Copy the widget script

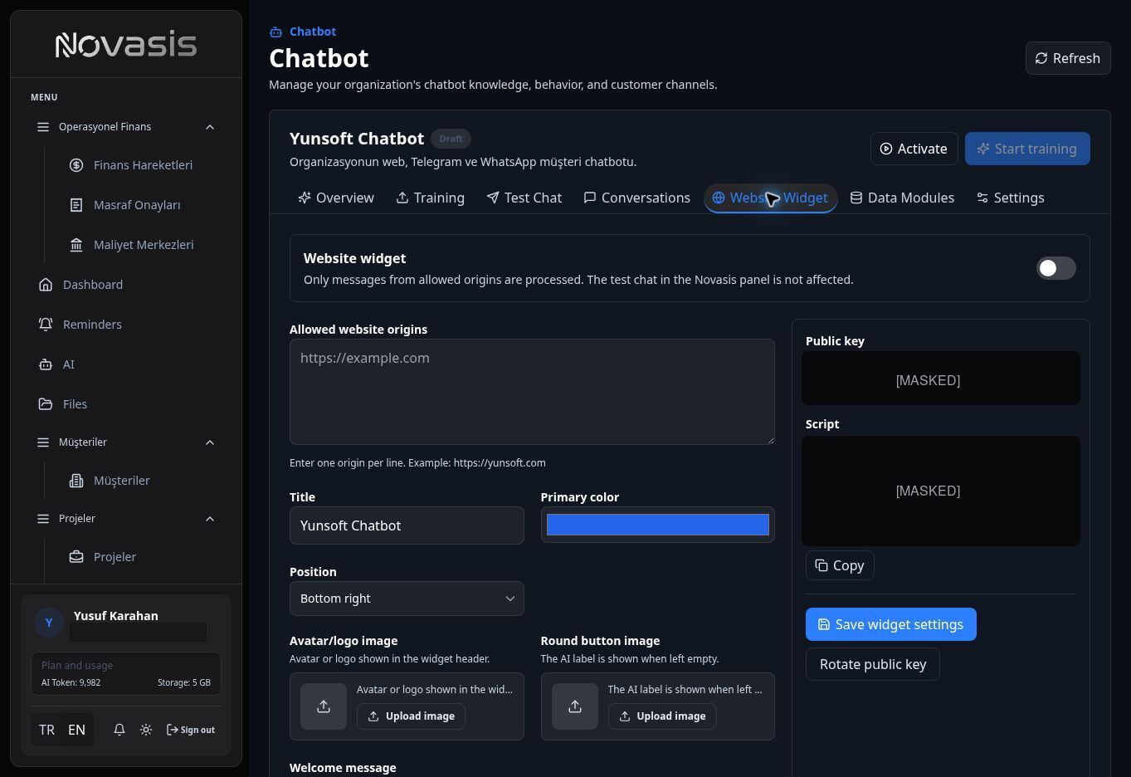pyautogui.click(x=840, y=565)
